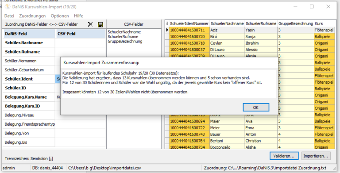
Task: Sort by the SchuelerNachname column header
Action: (227, 23)
